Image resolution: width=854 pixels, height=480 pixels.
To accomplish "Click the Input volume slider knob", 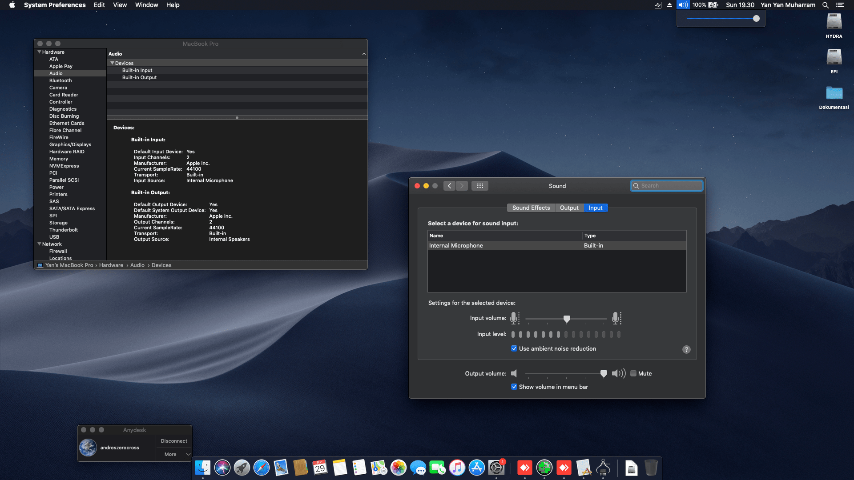I will click(x=567, y=319).
